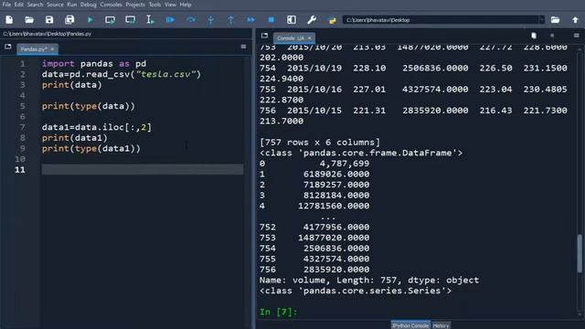The width and height of the screenshot is (585, 329).
Task: Open the Run menu
Action: pos(72,5)
